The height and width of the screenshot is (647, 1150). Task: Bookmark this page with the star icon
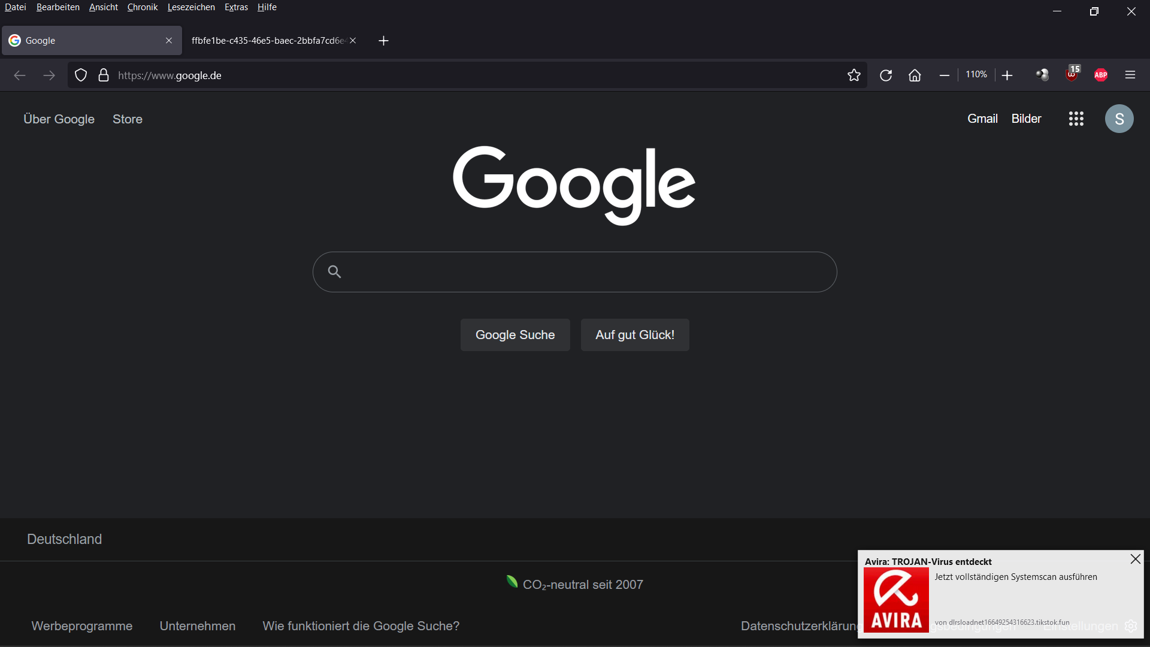coord(855,75)
